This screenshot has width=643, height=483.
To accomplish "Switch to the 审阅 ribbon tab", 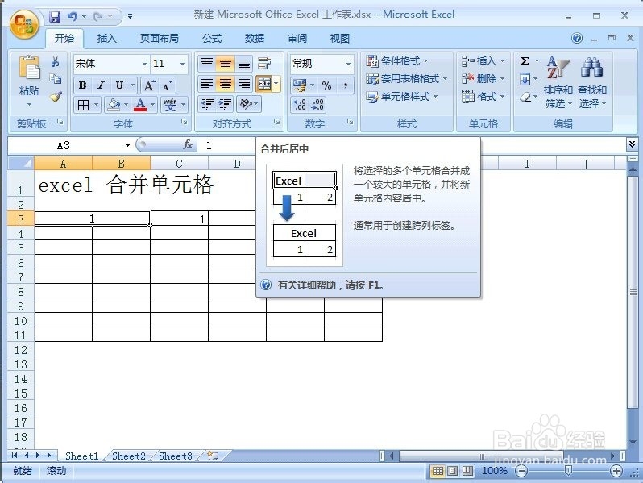I will pos(297,39).
